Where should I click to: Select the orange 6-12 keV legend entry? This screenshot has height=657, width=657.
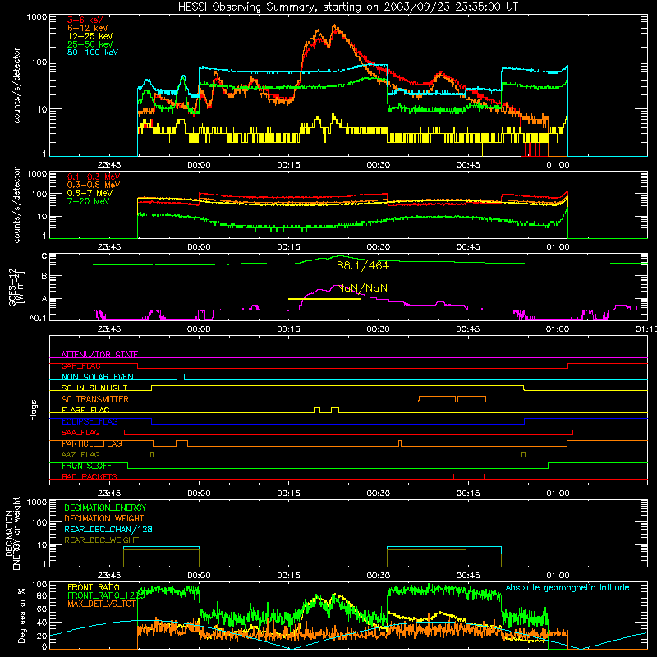pyautogui.click(x=87, y=28)
